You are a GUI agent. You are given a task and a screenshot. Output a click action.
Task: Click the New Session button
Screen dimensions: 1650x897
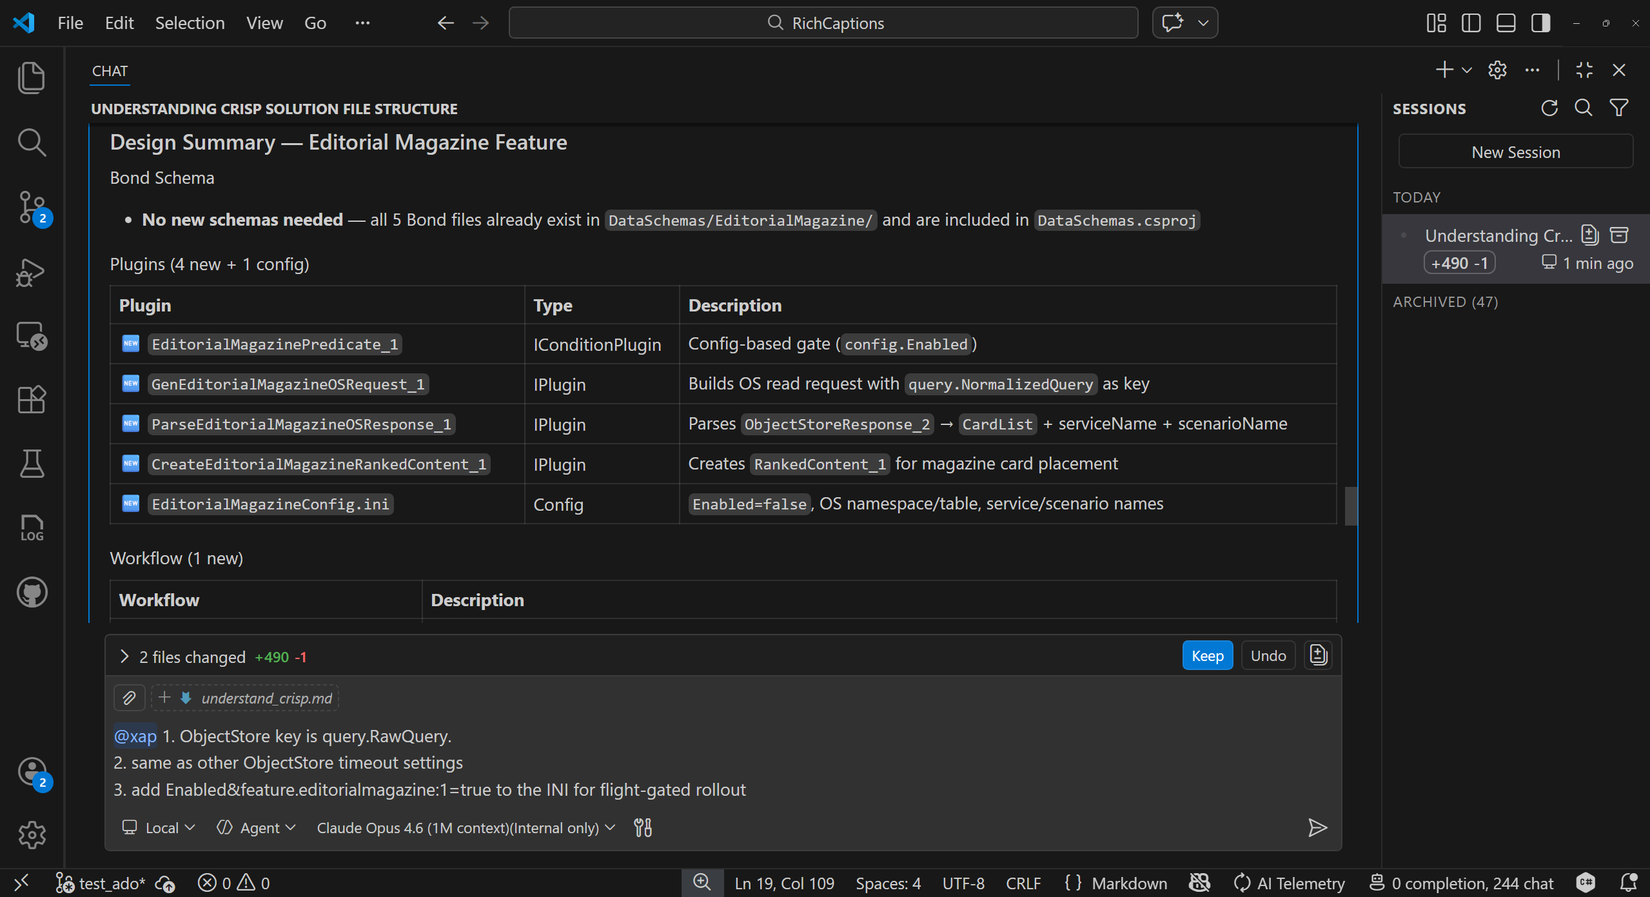(1515, 152)
